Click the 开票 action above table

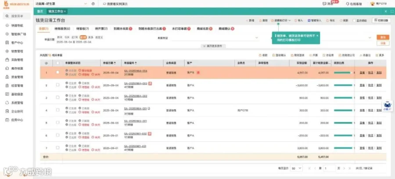click(314, 55)
